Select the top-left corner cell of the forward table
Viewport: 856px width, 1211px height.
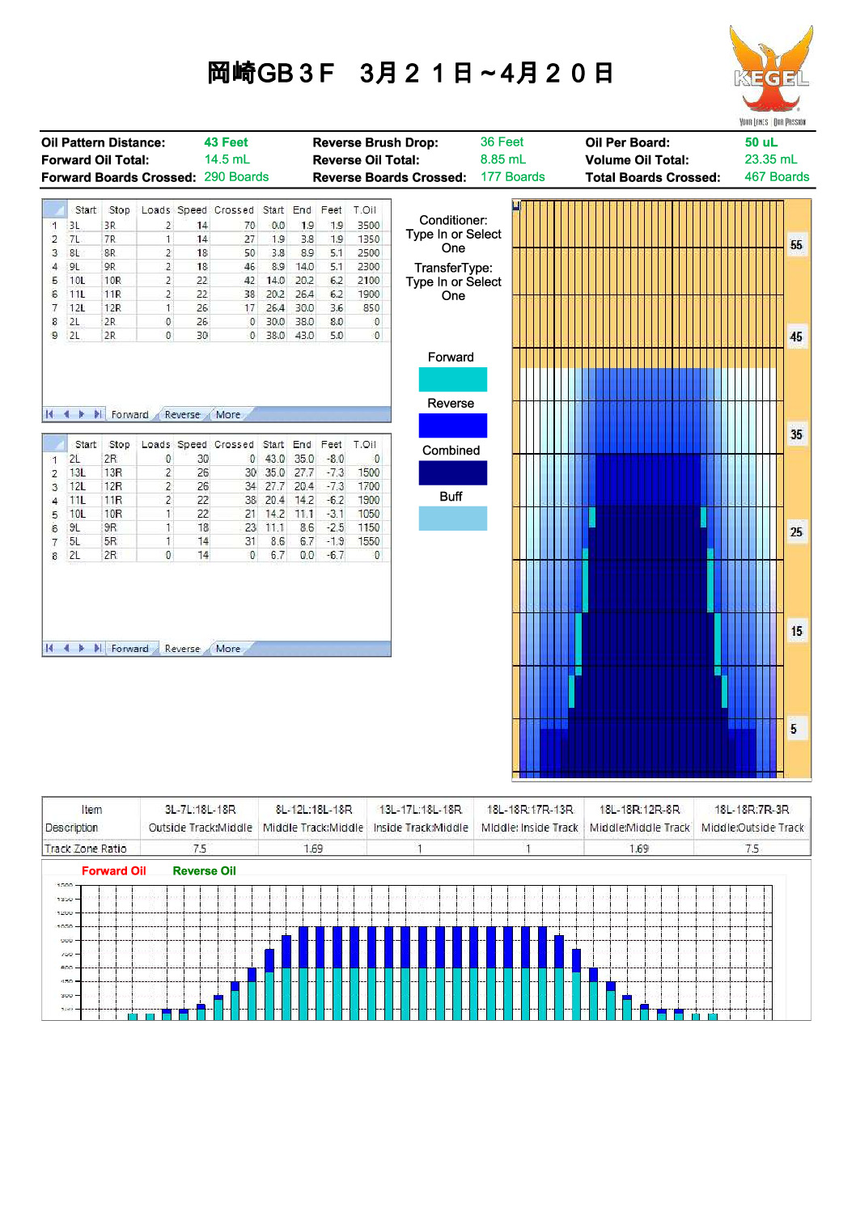(54, 210)
